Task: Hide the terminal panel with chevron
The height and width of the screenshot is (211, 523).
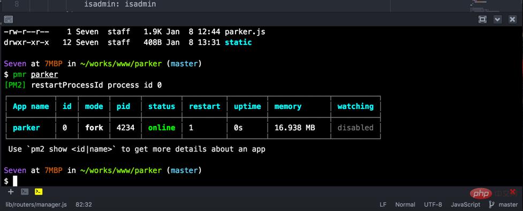Action: [497, 20]
